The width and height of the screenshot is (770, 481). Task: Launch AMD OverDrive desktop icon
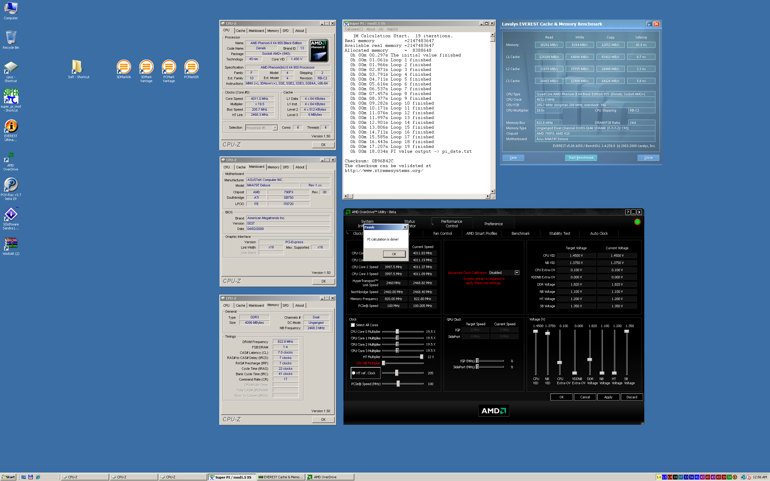[11, 162]
